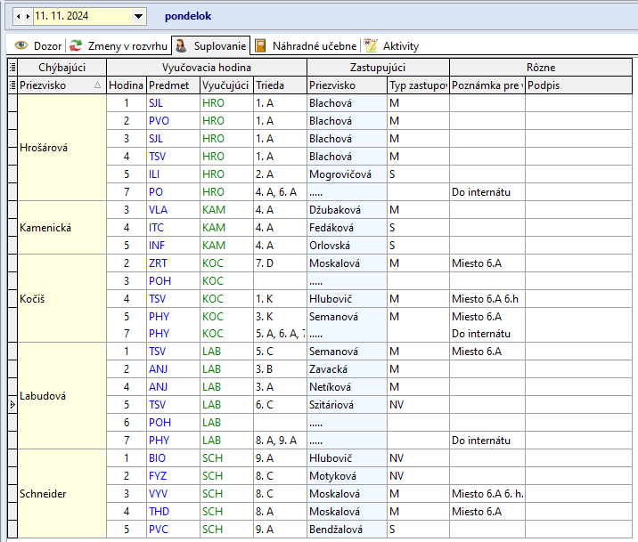
Task: Click the current row indicator arrow
Action: click(x=12, y=405)
